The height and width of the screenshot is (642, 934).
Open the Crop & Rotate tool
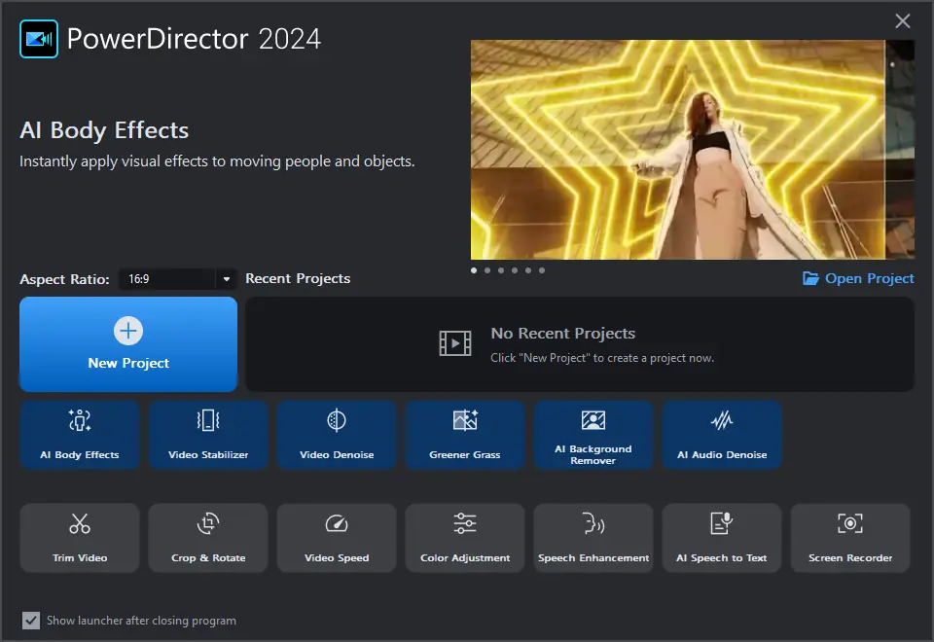[x=208, y=538]
